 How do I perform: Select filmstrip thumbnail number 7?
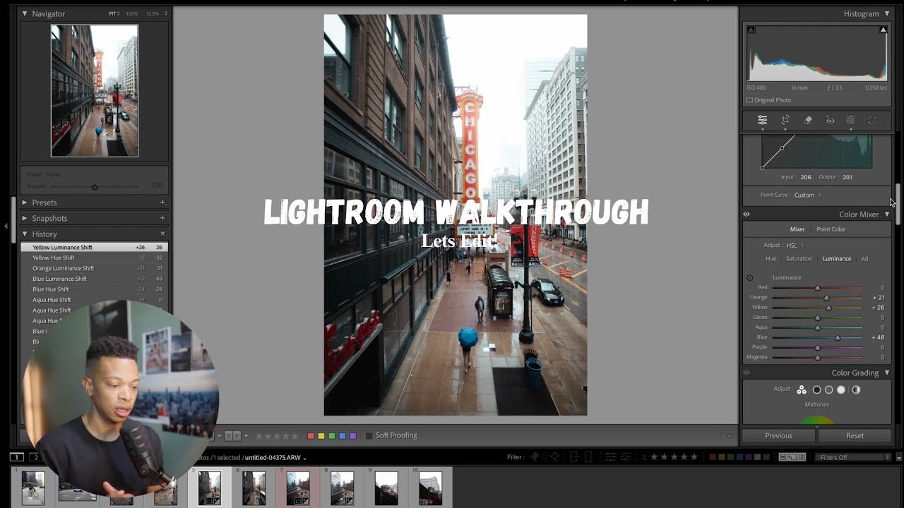click(298, 488)
